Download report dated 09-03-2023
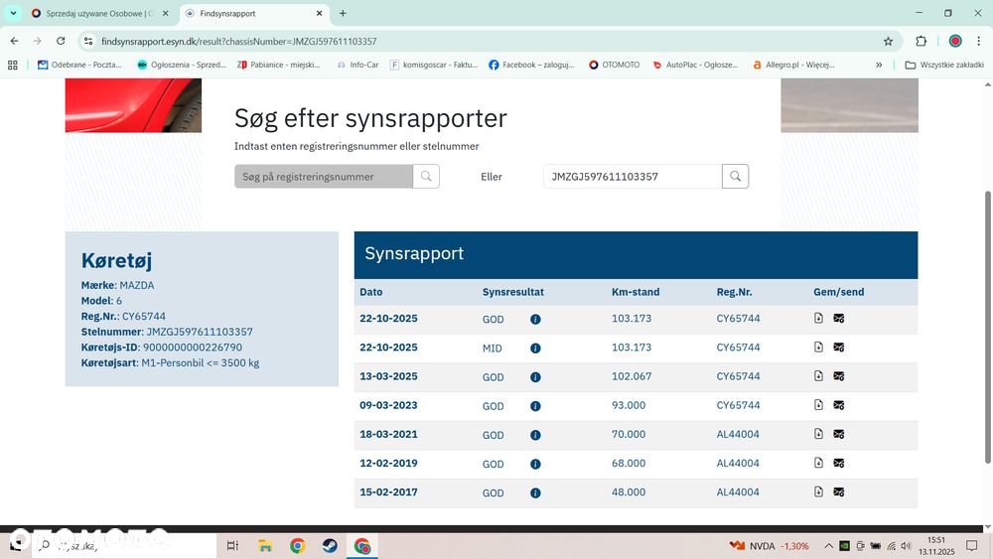The height and width of the screenshot is (559, 993). (819, 404)
